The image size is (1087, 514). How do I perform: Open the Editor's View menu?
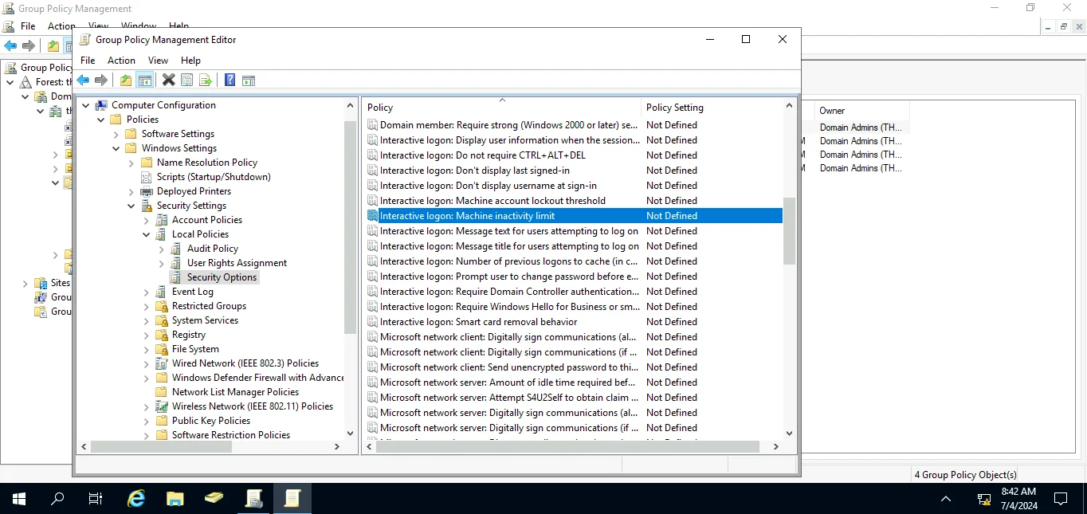click(158, 61)
